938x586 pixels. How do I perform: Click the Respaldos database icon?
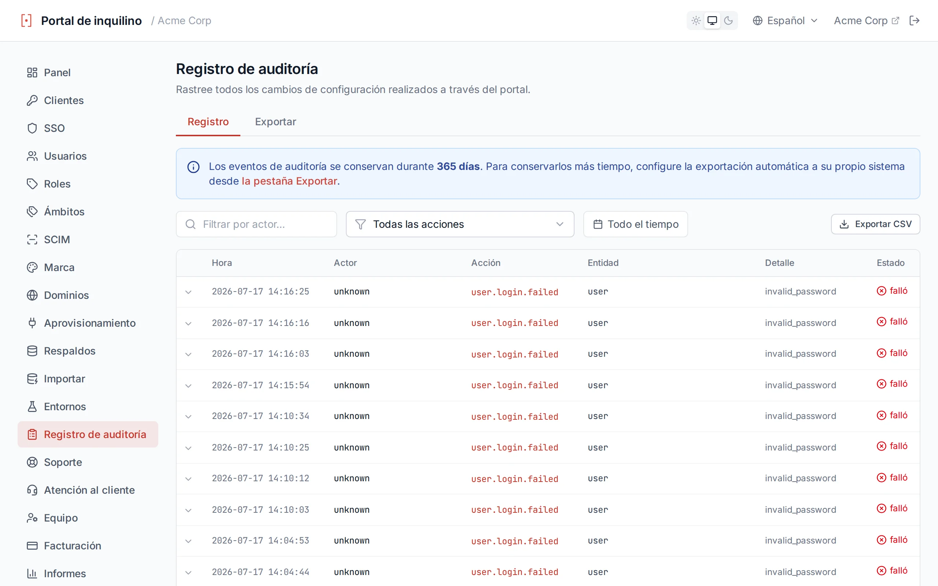coord(32,351)
